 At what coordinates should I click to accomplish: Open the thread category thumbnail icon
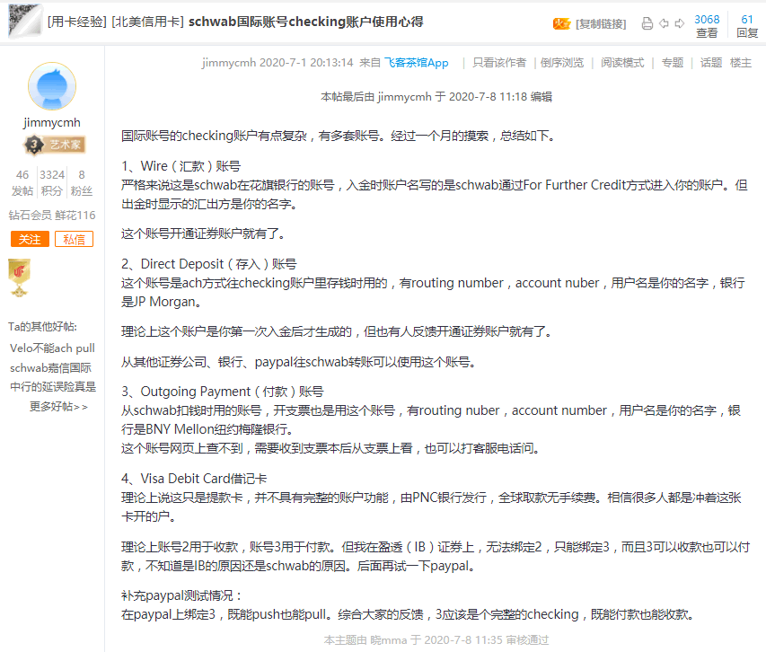pyautogui.click(x=24, y=21)
